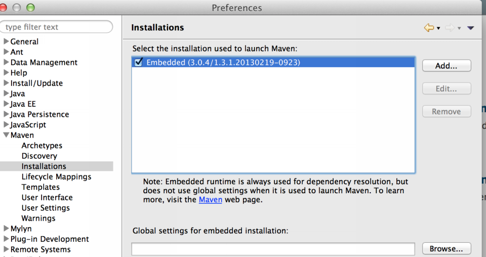Open the preferences view menu triangle
Screen dimensions: 486x257
(x=470, y=28)
